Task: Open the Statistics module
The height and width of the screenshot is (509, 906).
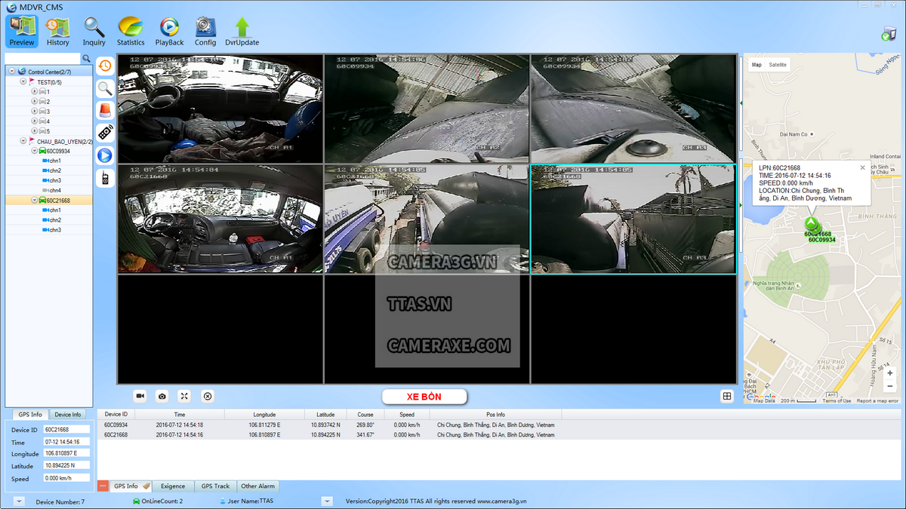Action: coord(131,32)
